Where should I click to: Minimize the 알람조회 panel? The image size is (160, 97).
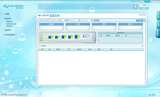[142, 15]
